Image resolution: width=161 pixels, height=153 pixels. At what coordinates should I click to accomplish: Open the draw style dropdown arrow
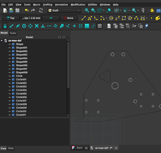coord(121,11)
